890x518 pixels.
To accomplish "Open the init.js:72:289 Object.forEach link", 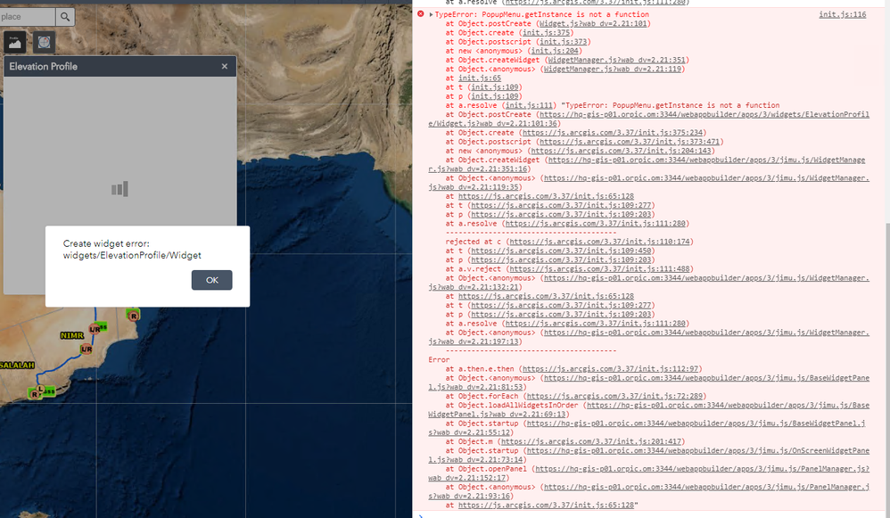I will [x=614, y=396].
